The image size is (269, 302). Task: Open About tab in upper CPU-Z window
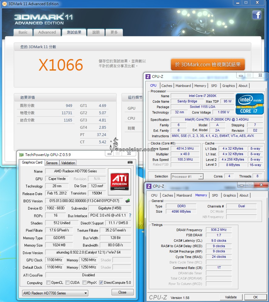243,86
